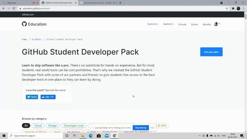Open the Chrome profile avatar
Viewport: 247px width, 139px height.
point(239,8)
